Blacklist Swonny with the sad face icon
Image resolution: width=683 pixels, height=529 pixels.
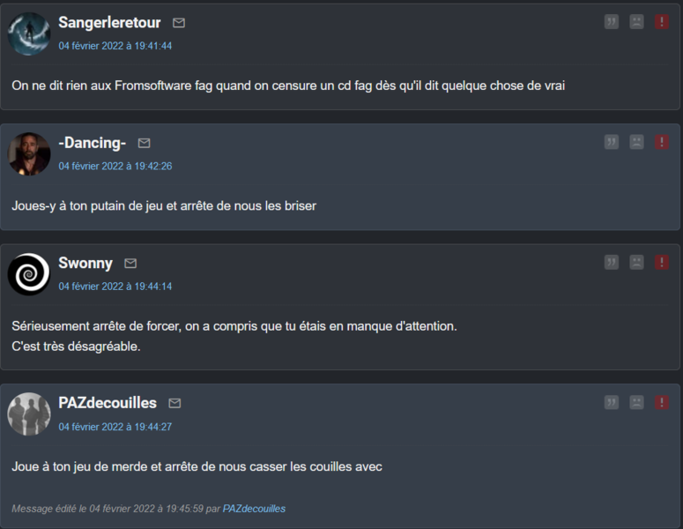636,262
